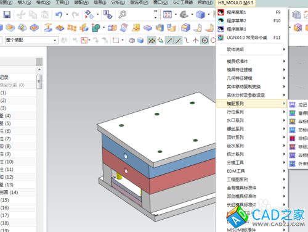Click the Fit view icon with red arrows
Image resolution: width=308 pixels, height=232 pixels.
pos(168,15)
